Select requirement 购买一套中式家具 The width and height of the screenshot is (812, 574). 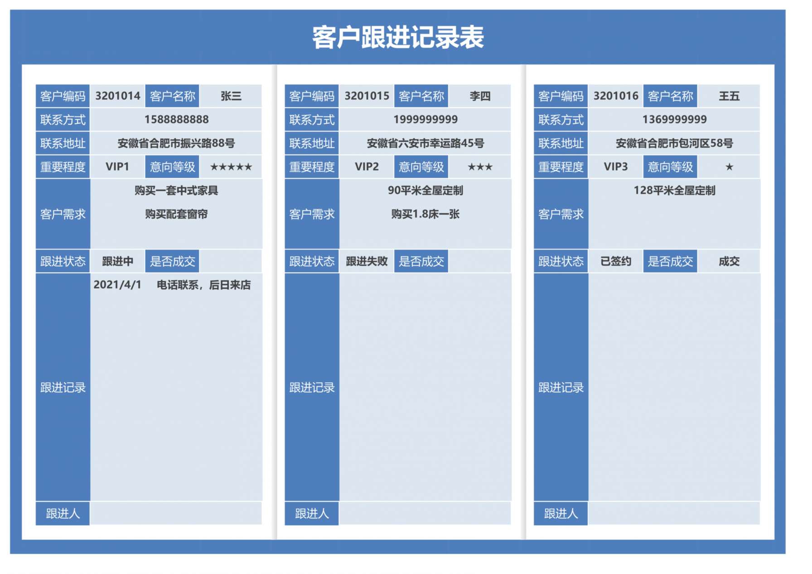(176, 190)
